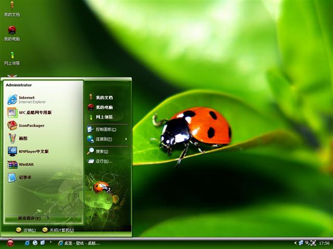Click the 关闭计算机(U) shutdown button
Image resolution: width=333 pixels, height=249 pixels.
pos(58,230)
